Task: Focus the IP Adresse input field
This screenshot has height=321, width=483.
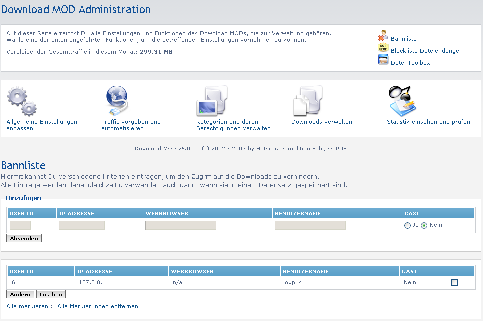Action: pyautogui.click(x=82, y=226)
